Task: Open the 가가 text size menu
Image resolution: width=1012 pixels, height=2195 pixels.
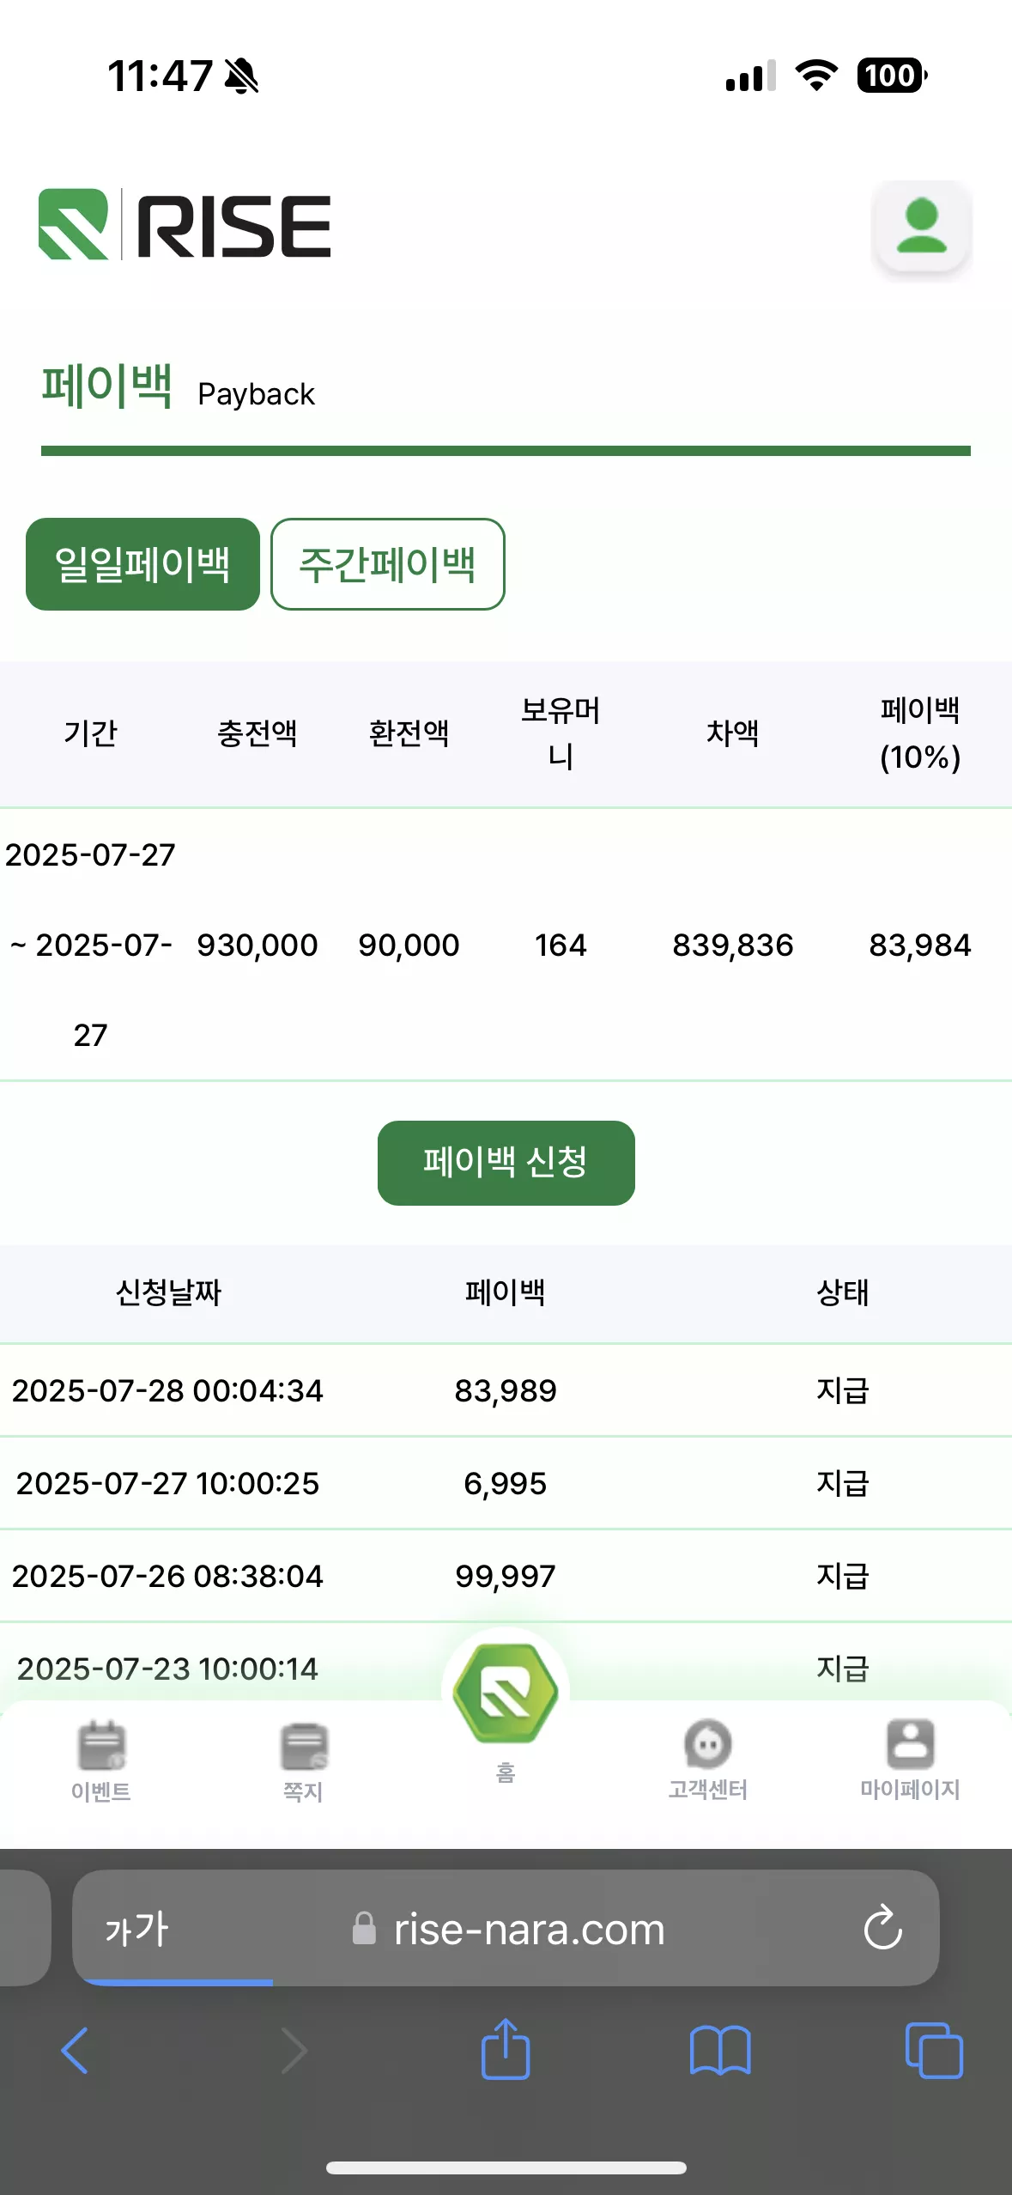Action: coord(137,1930)
